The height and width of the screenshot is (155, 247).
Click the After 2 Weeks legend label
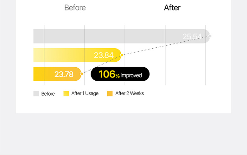pyautogui.click(x=130, y=94)
